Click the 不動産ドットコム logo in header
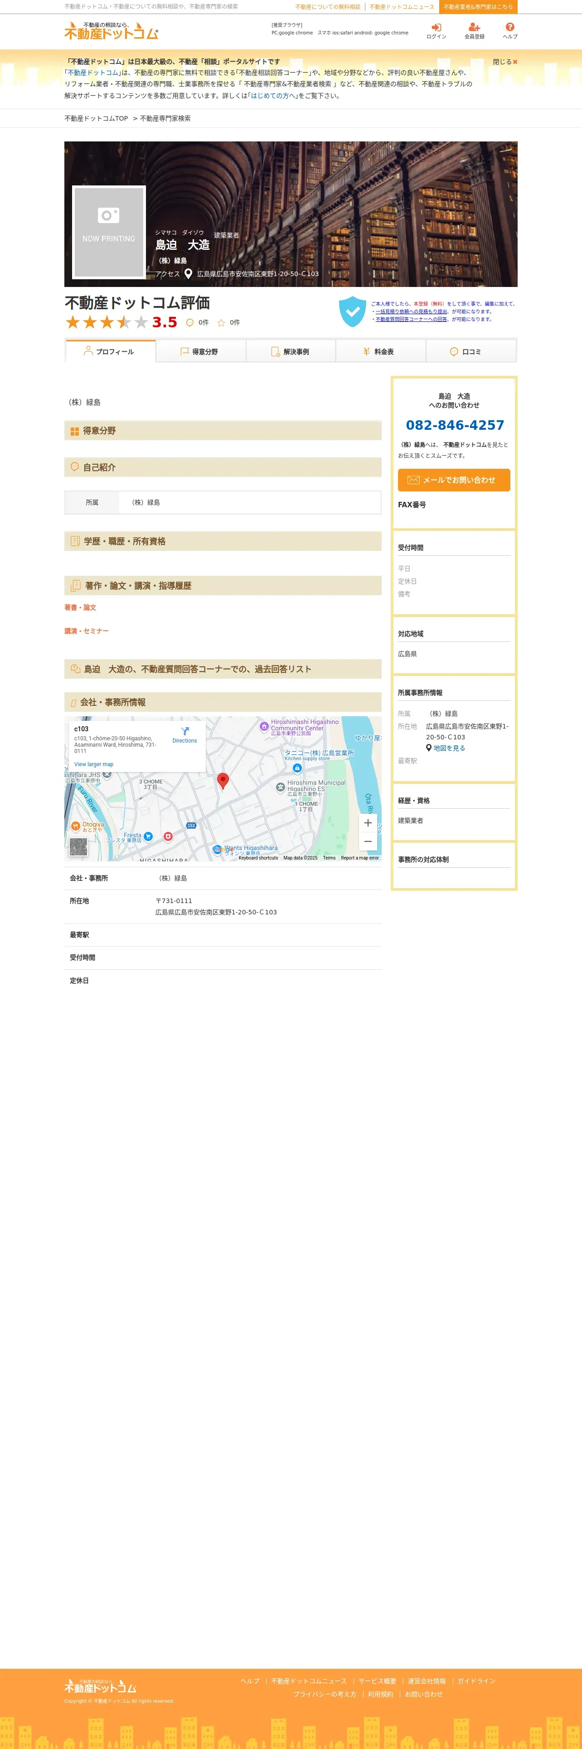The width and height of the screenshot is (582, 1749). pyautogui.click(x=112, y=30)
